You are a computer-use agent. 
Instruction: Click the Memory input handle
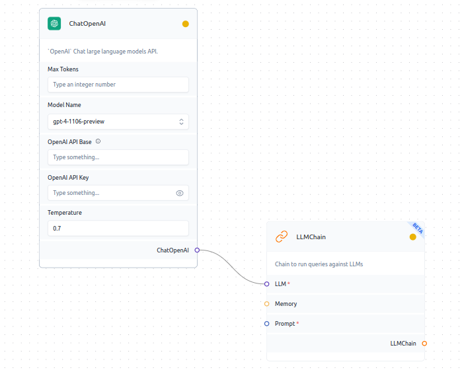(x=266, y=304)
